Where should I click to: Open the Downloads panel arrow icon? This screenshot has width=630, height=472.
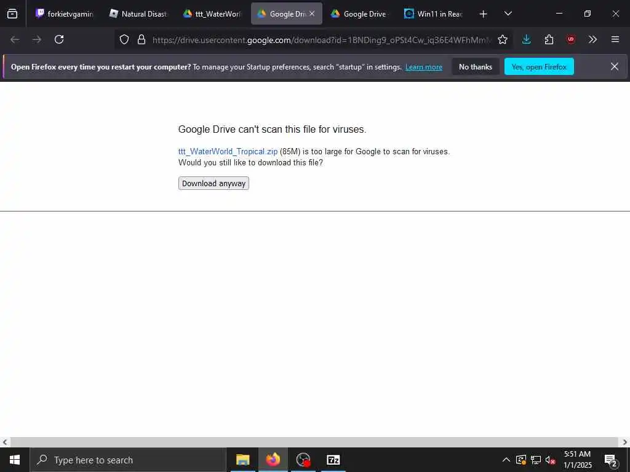527,39
